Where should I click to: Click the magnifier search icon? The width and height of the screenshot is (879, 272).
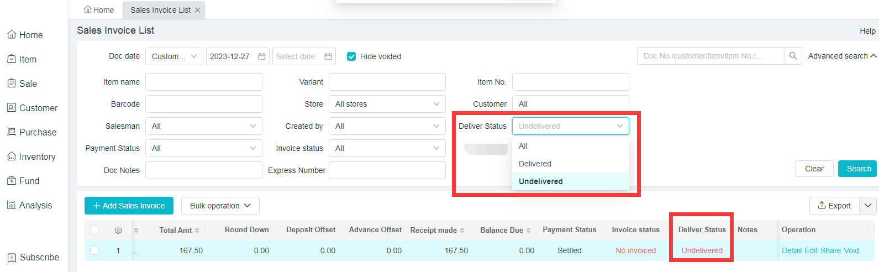pyautogui.click(x=793, y=56)
